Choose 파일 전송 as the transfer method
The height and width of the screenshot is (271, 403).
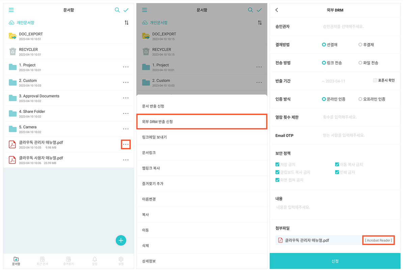[x=360, y=63]
